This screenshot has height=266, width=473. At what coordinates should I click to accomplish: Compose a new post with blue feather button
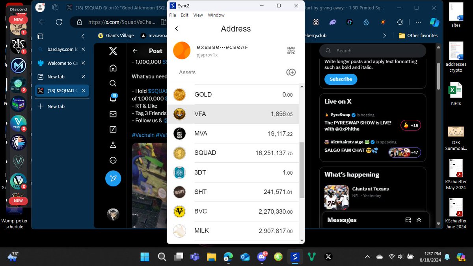[x=113, y=179]
